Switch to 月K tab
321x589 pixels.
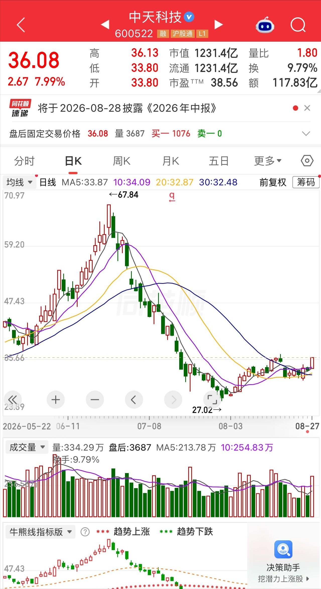click(x=171, y=161)
